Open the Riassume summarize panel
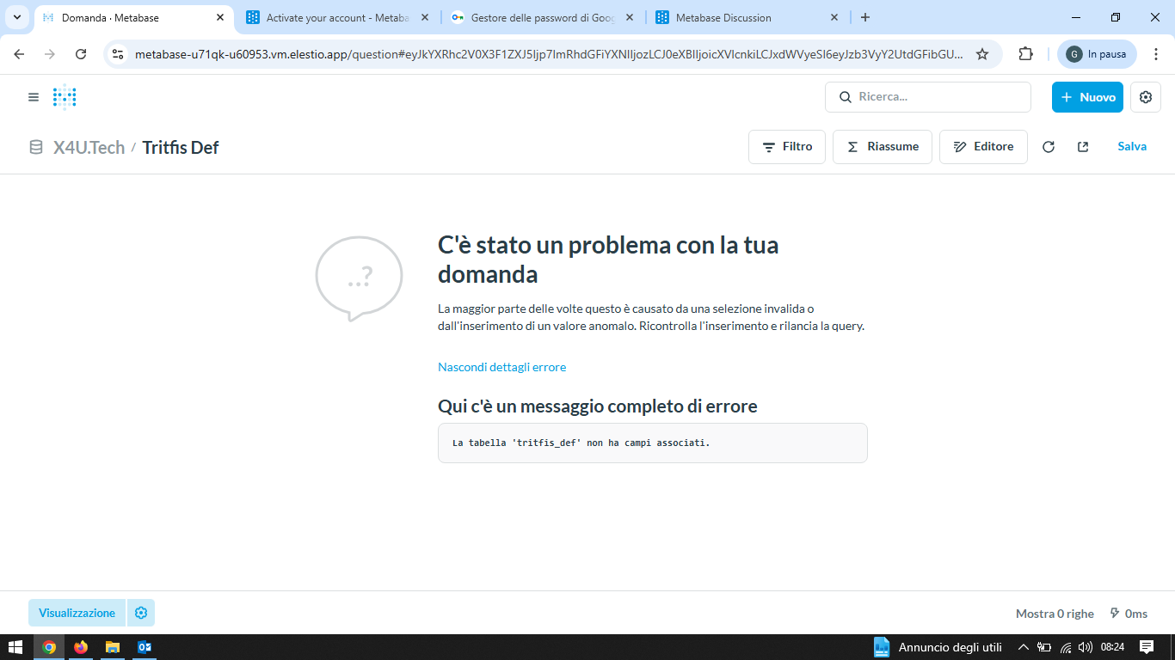This screenshot has height=660, width=1175. (x=882, y=147)
